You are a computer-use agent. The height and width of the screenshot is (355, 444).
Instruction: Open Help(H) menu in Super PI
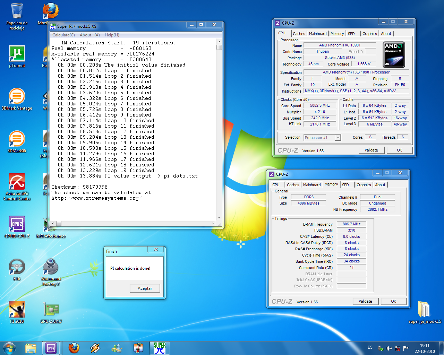coord(112,35)
